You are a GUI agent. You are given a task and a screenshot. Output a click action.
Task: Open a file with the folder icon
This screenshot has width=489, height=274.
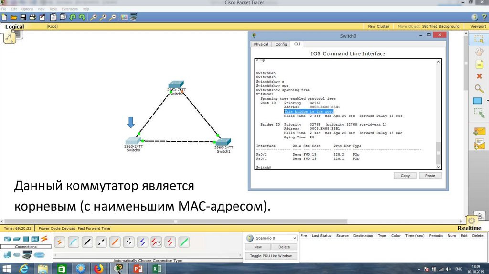13,17
